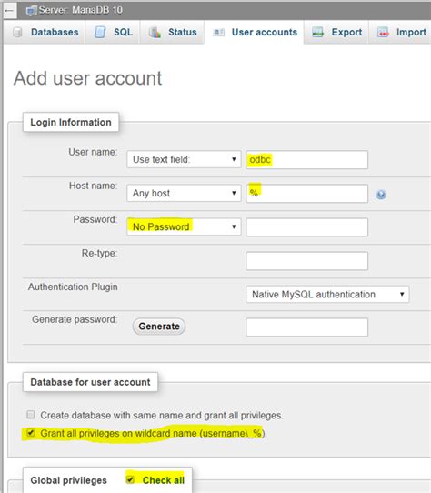Click the server icon in breadcrumb bar
Screen dimensions: 431x493
[x=32, y=11]
